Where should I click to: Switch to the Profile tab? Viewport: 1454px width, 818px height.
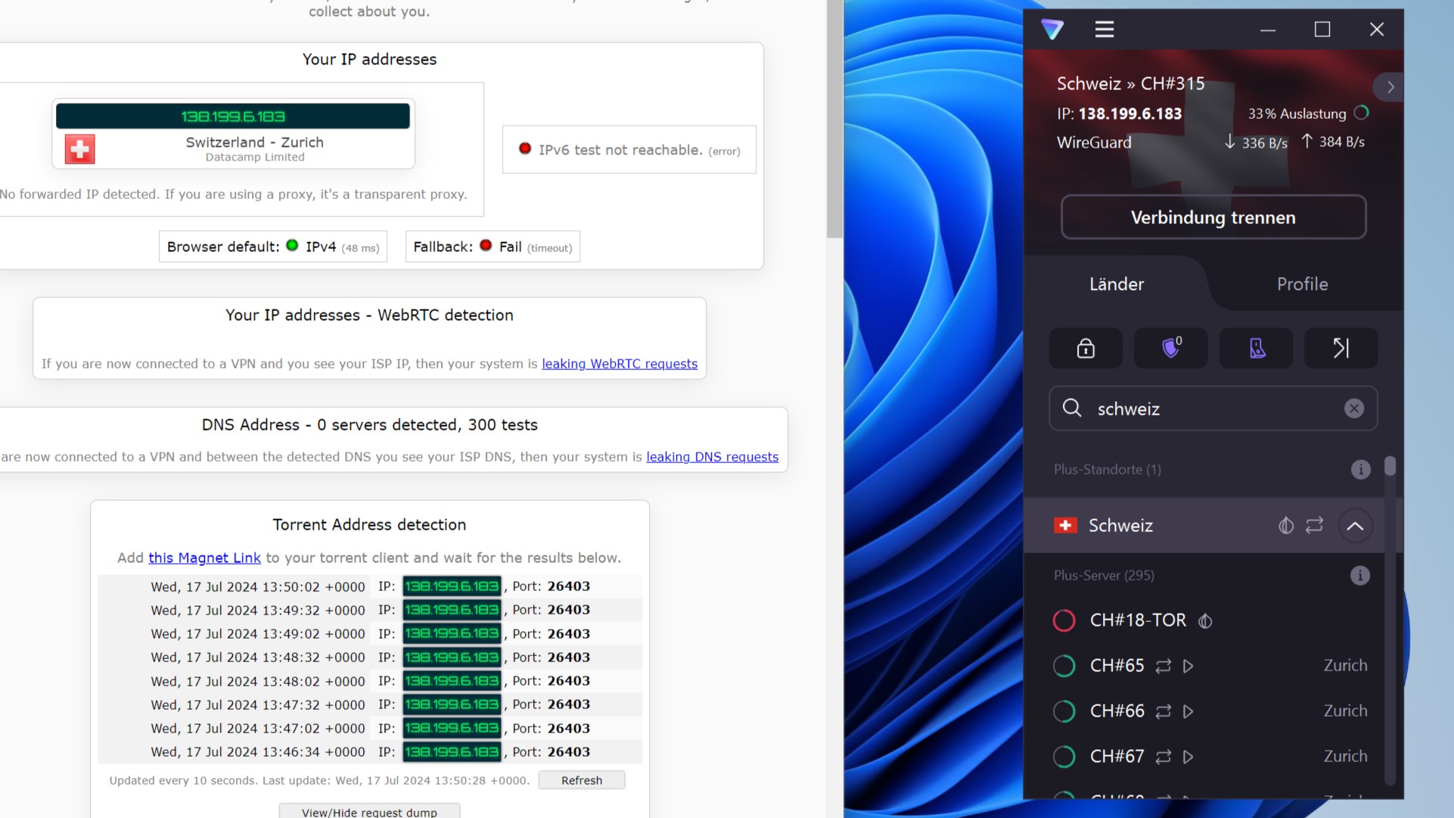tap(1303, 284)
